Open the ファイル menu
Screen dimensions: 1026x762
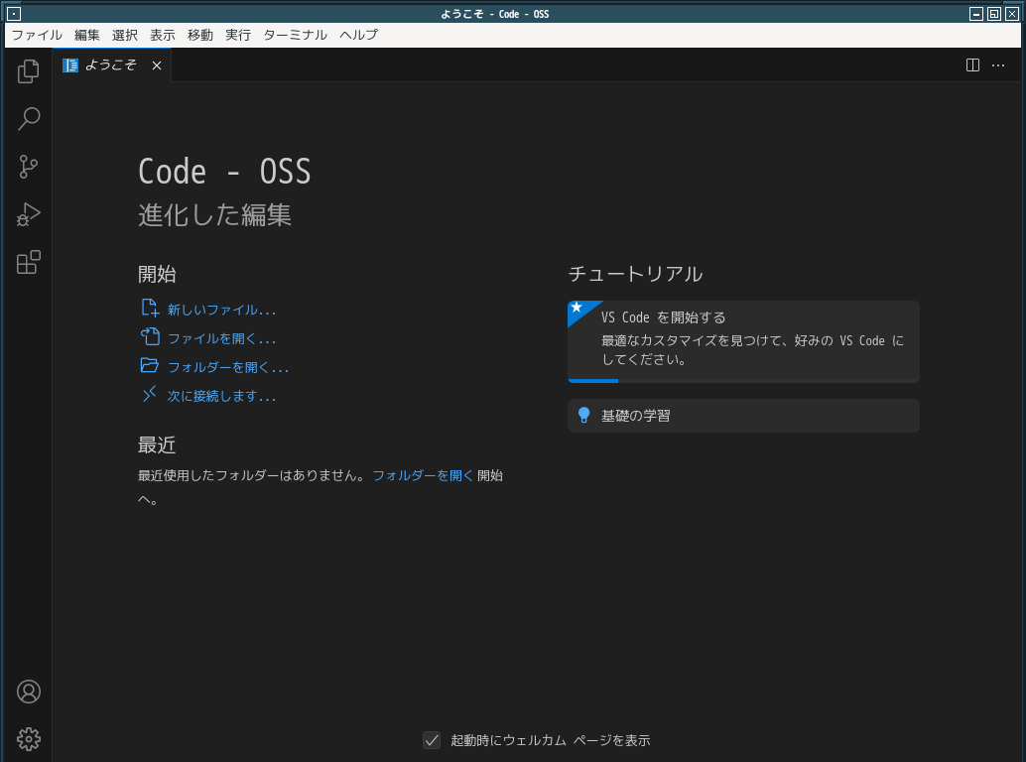[37, 35]
